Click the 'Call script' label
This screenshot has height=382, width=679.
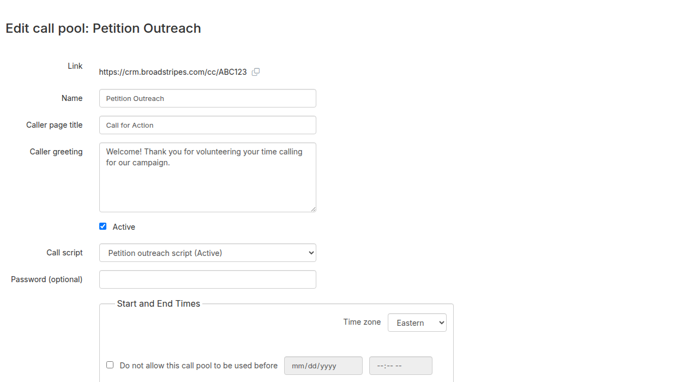point(64,253)
